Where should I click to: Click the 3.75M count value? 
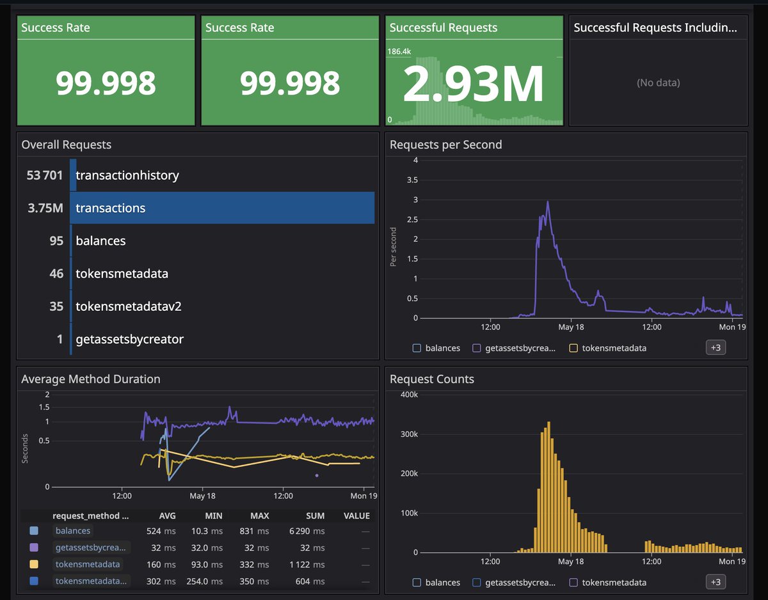45,208
